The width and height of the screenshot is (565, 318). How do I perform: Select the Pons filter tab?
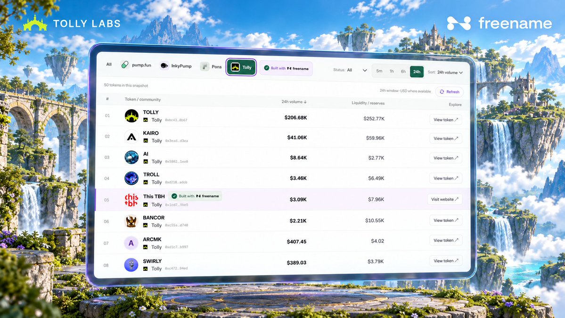pos(211,66)
